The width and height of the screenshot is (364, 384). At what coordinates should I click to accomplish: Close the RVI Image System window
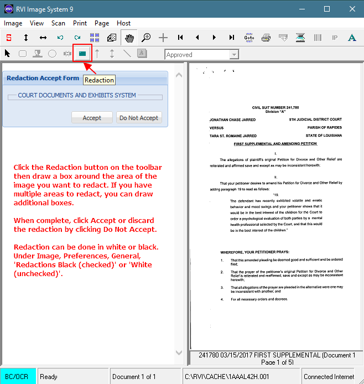pyautogui.click(x=352, y=9)
